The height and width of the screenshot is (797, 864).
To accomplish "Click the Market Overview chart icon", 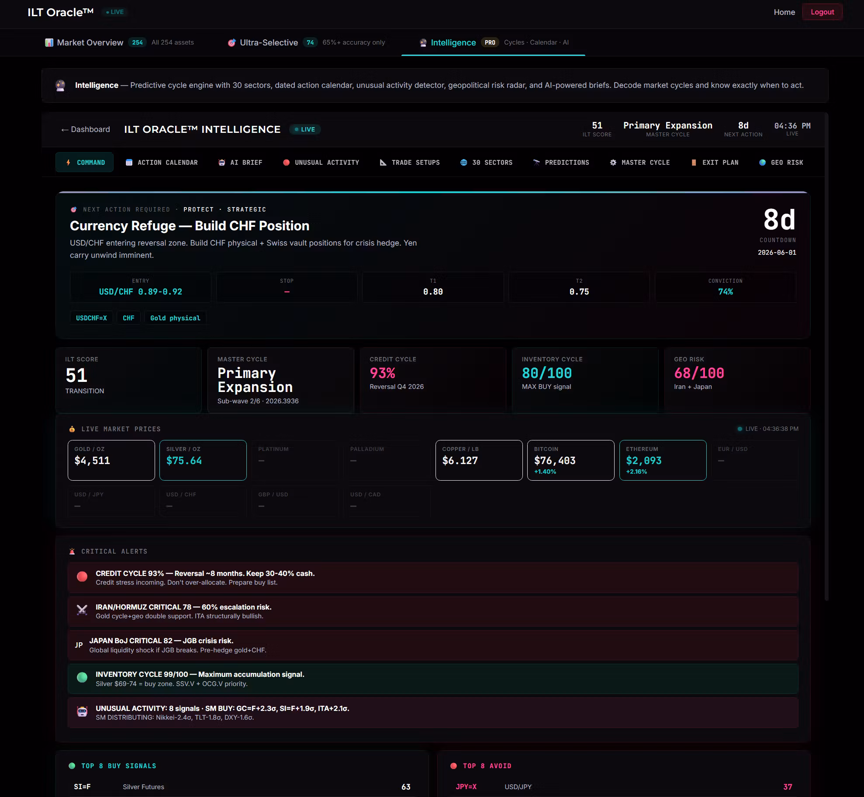I will 49,42.
